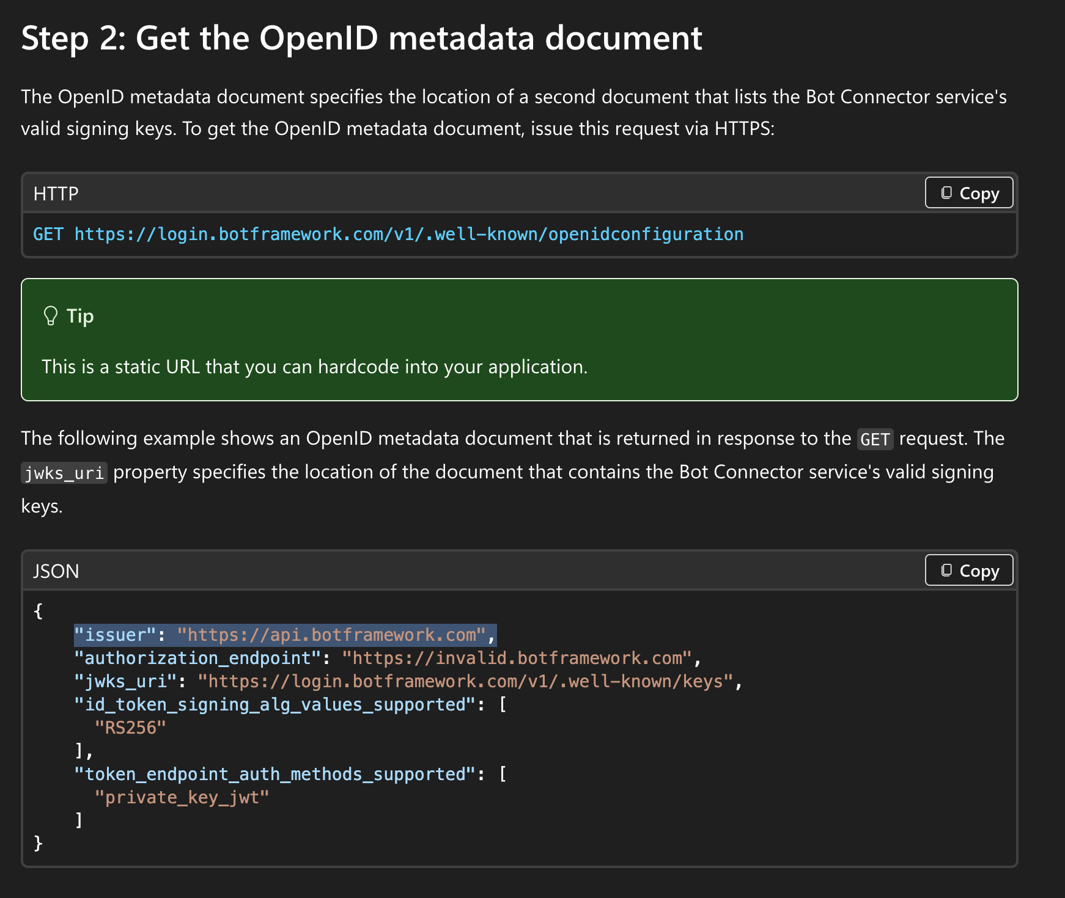Screen dimensions: 1065x898
Task: Click the lightbulb Tip icon
Action: point(51,316)
